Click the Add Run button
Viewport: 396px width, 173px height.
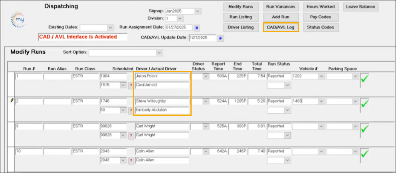(x=280, y=17)
